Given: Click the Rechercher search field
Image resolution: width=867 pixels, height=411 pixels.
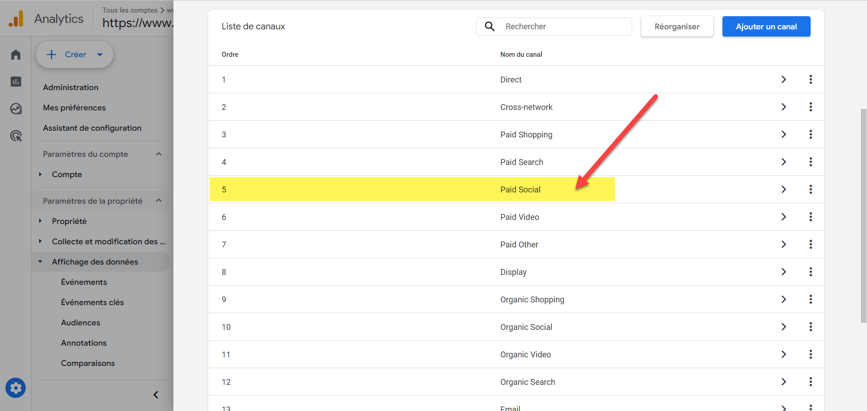Looking at the screenshot, I should click(x=564, y=27).
